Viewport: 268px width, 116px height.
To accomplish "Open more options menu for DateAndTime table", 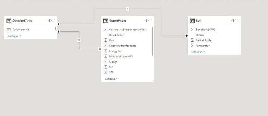I will click(54, 21).
